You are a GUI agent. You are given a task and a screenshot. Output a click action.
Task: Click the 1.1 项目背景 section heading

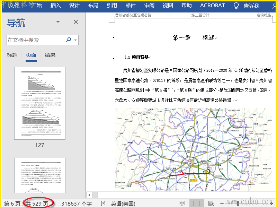(x=136, y=57)
